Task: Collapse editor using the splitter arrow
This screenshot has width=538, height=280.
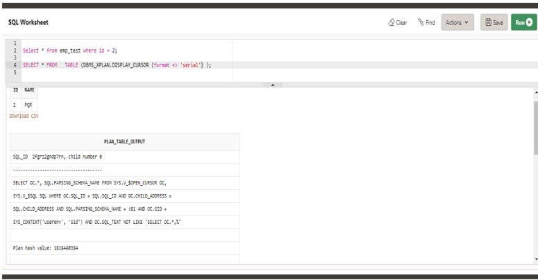Action: coord(272,85)
